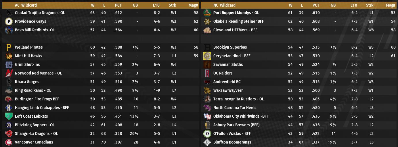Open the Mint Hill Hawks team page
This screenshot has height=147, width=398.
28,56
